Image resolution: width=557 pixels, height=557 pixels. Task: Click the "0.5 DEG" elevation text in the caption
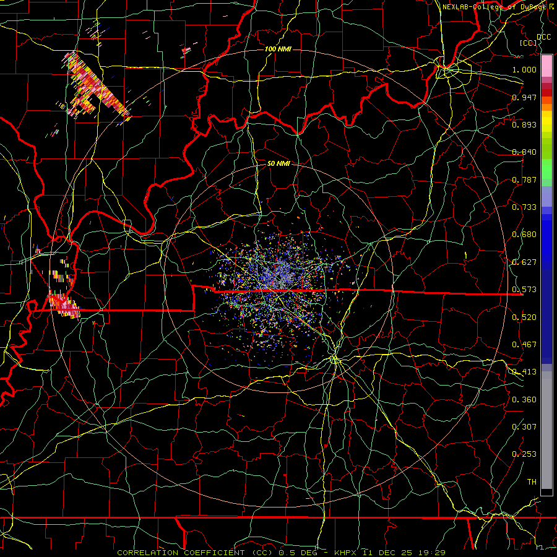point(298,553)
